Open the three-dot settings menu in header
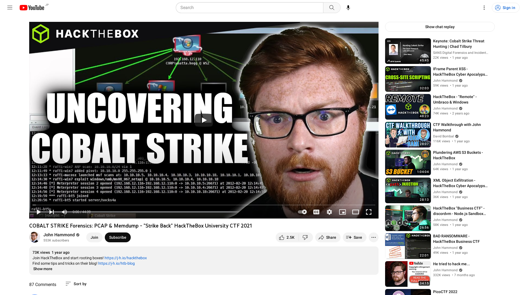The width and height of the screenshot is (524, 295). 484,8
